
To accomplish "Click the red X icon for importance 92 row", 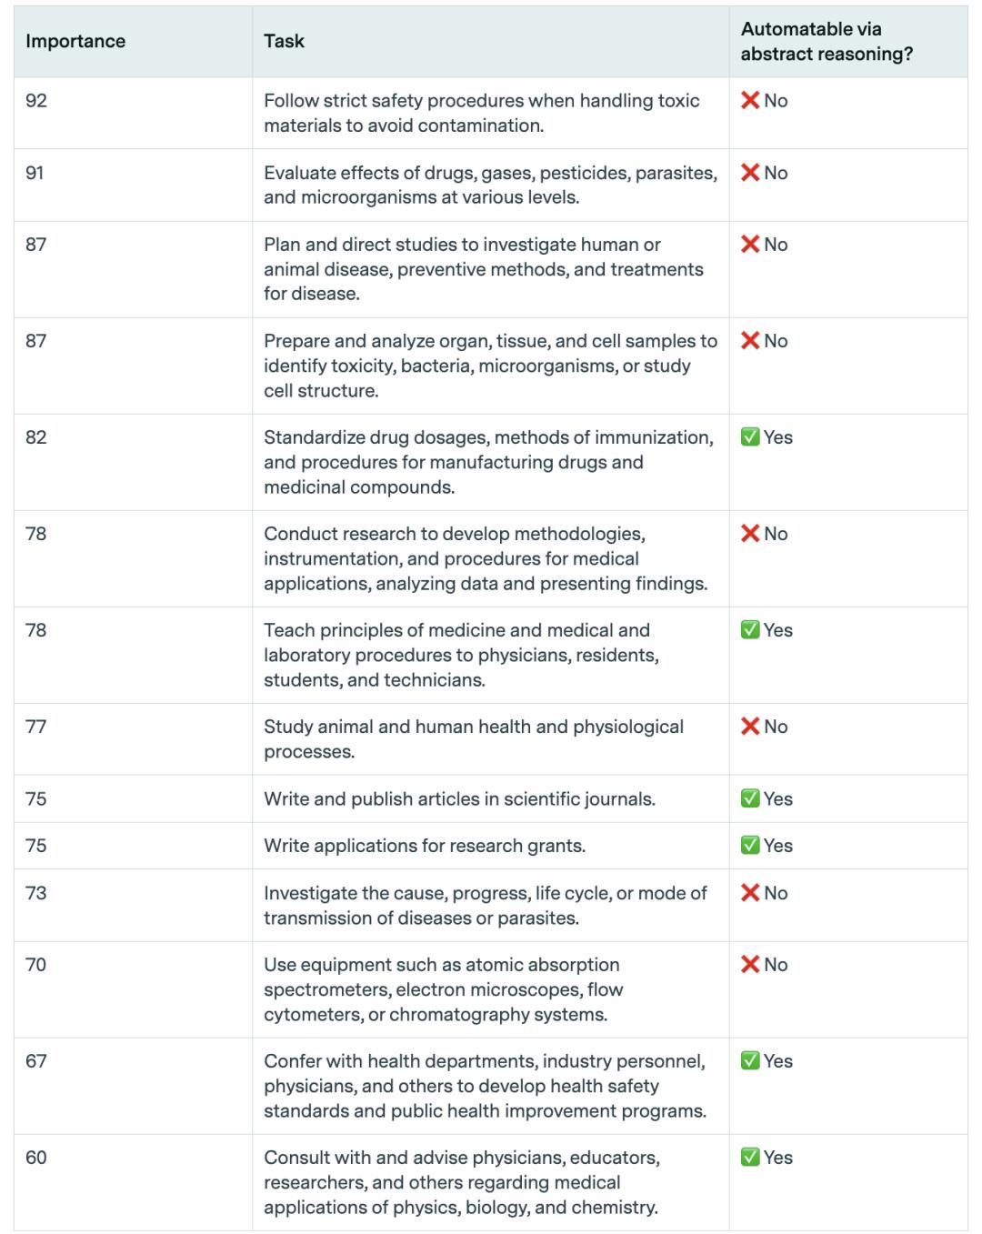I will [x=750, y=100].
